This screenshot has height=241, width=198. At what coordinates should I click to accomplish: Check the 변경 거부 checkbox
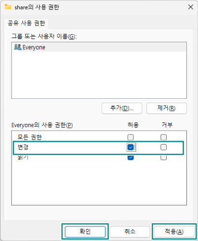[163, 147]
